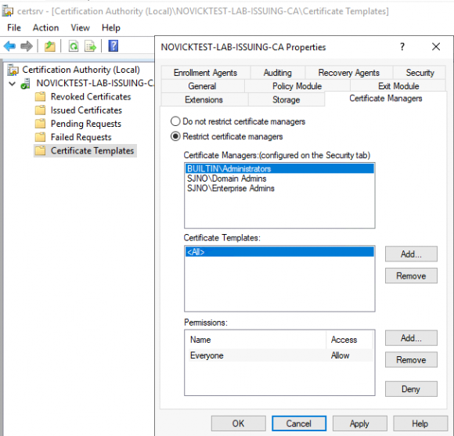Click the dialog question mark help icon
Viewport: 454px width, 436px height.
click(x=402, y=47)
